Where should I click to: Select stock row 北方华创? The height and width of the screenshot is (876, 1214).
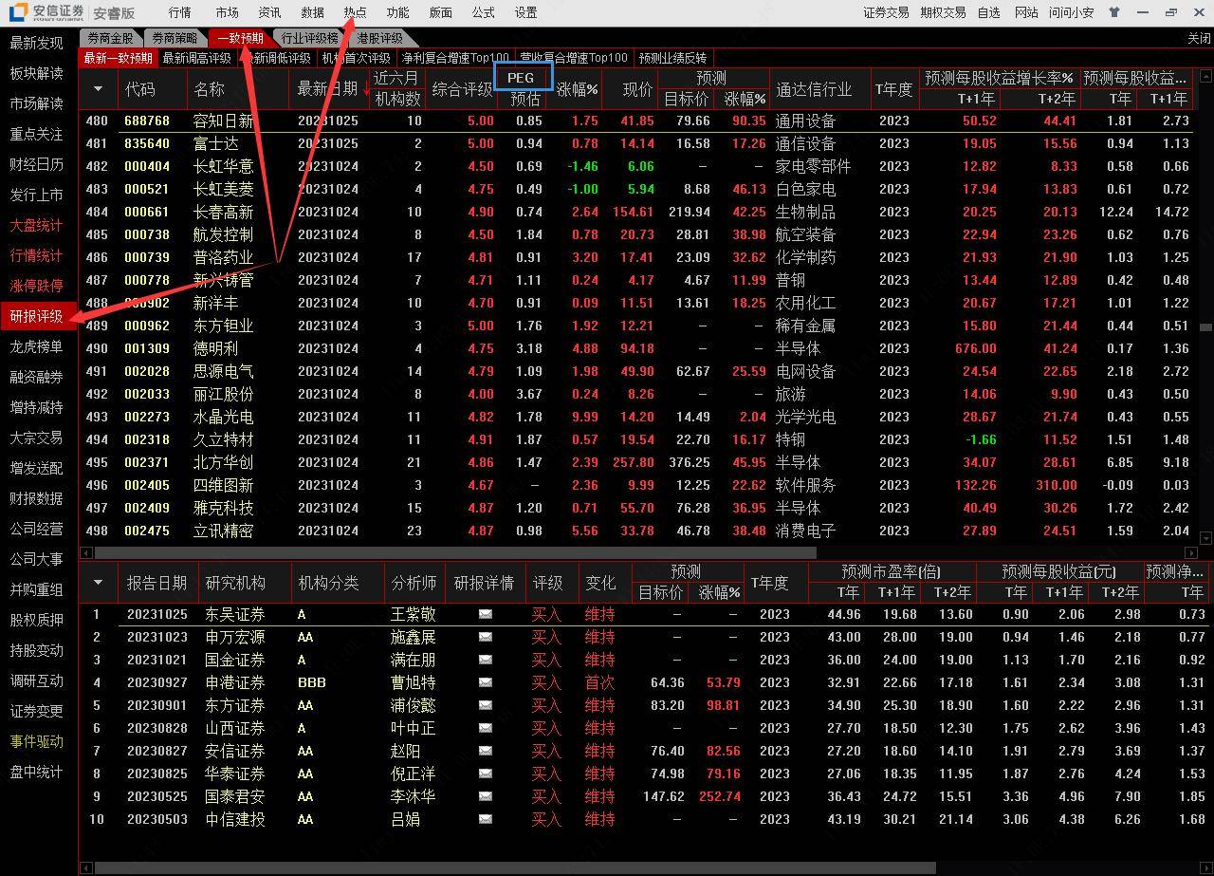coord(639,462)
